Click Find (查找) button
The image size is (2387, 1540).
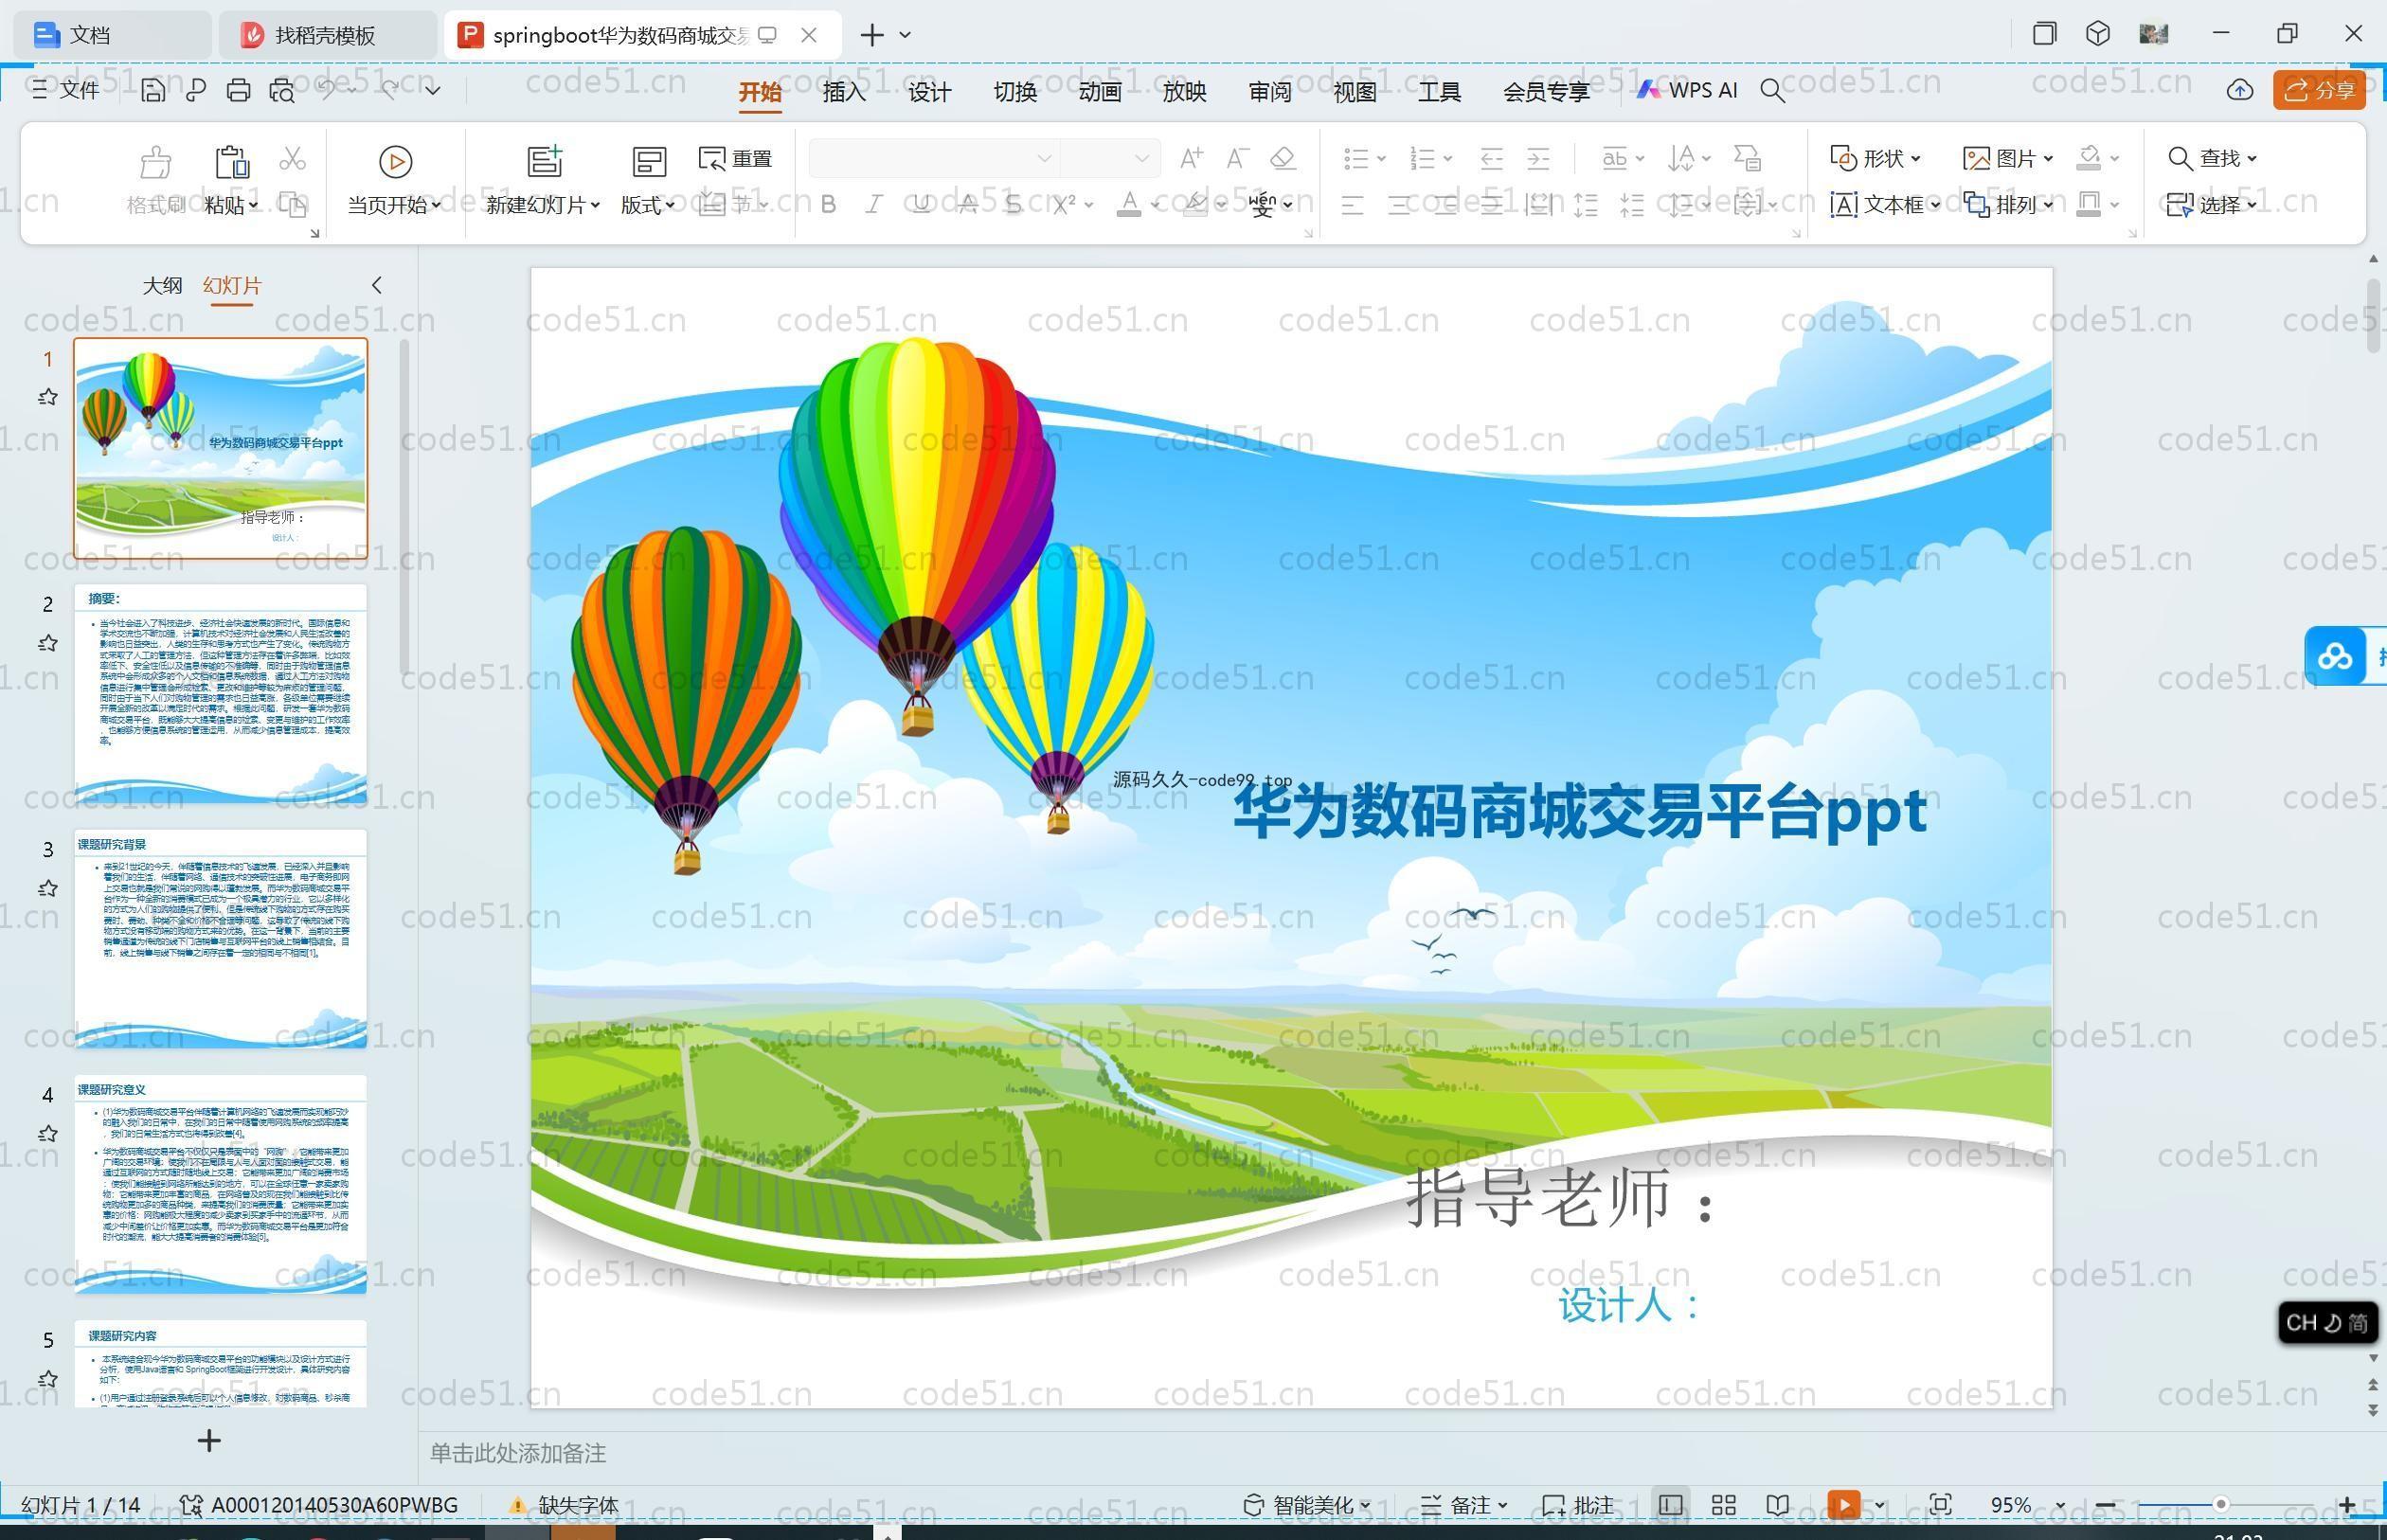pos(2211,158)
